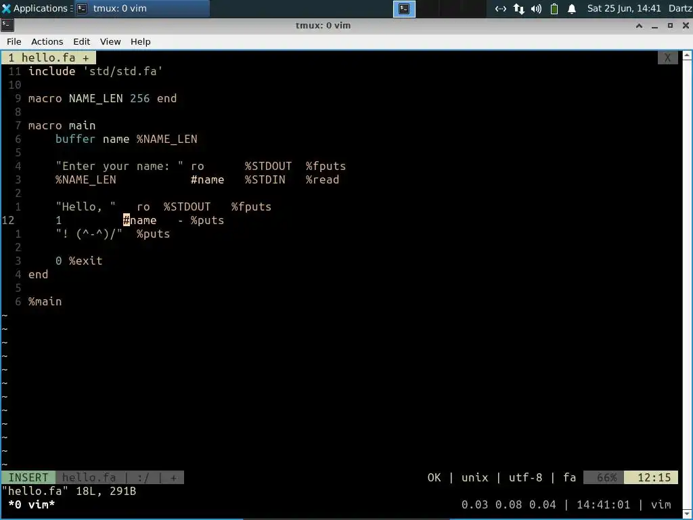Click the OK status entry
This screenshot has width=693, height=520.
coord(434,477)
